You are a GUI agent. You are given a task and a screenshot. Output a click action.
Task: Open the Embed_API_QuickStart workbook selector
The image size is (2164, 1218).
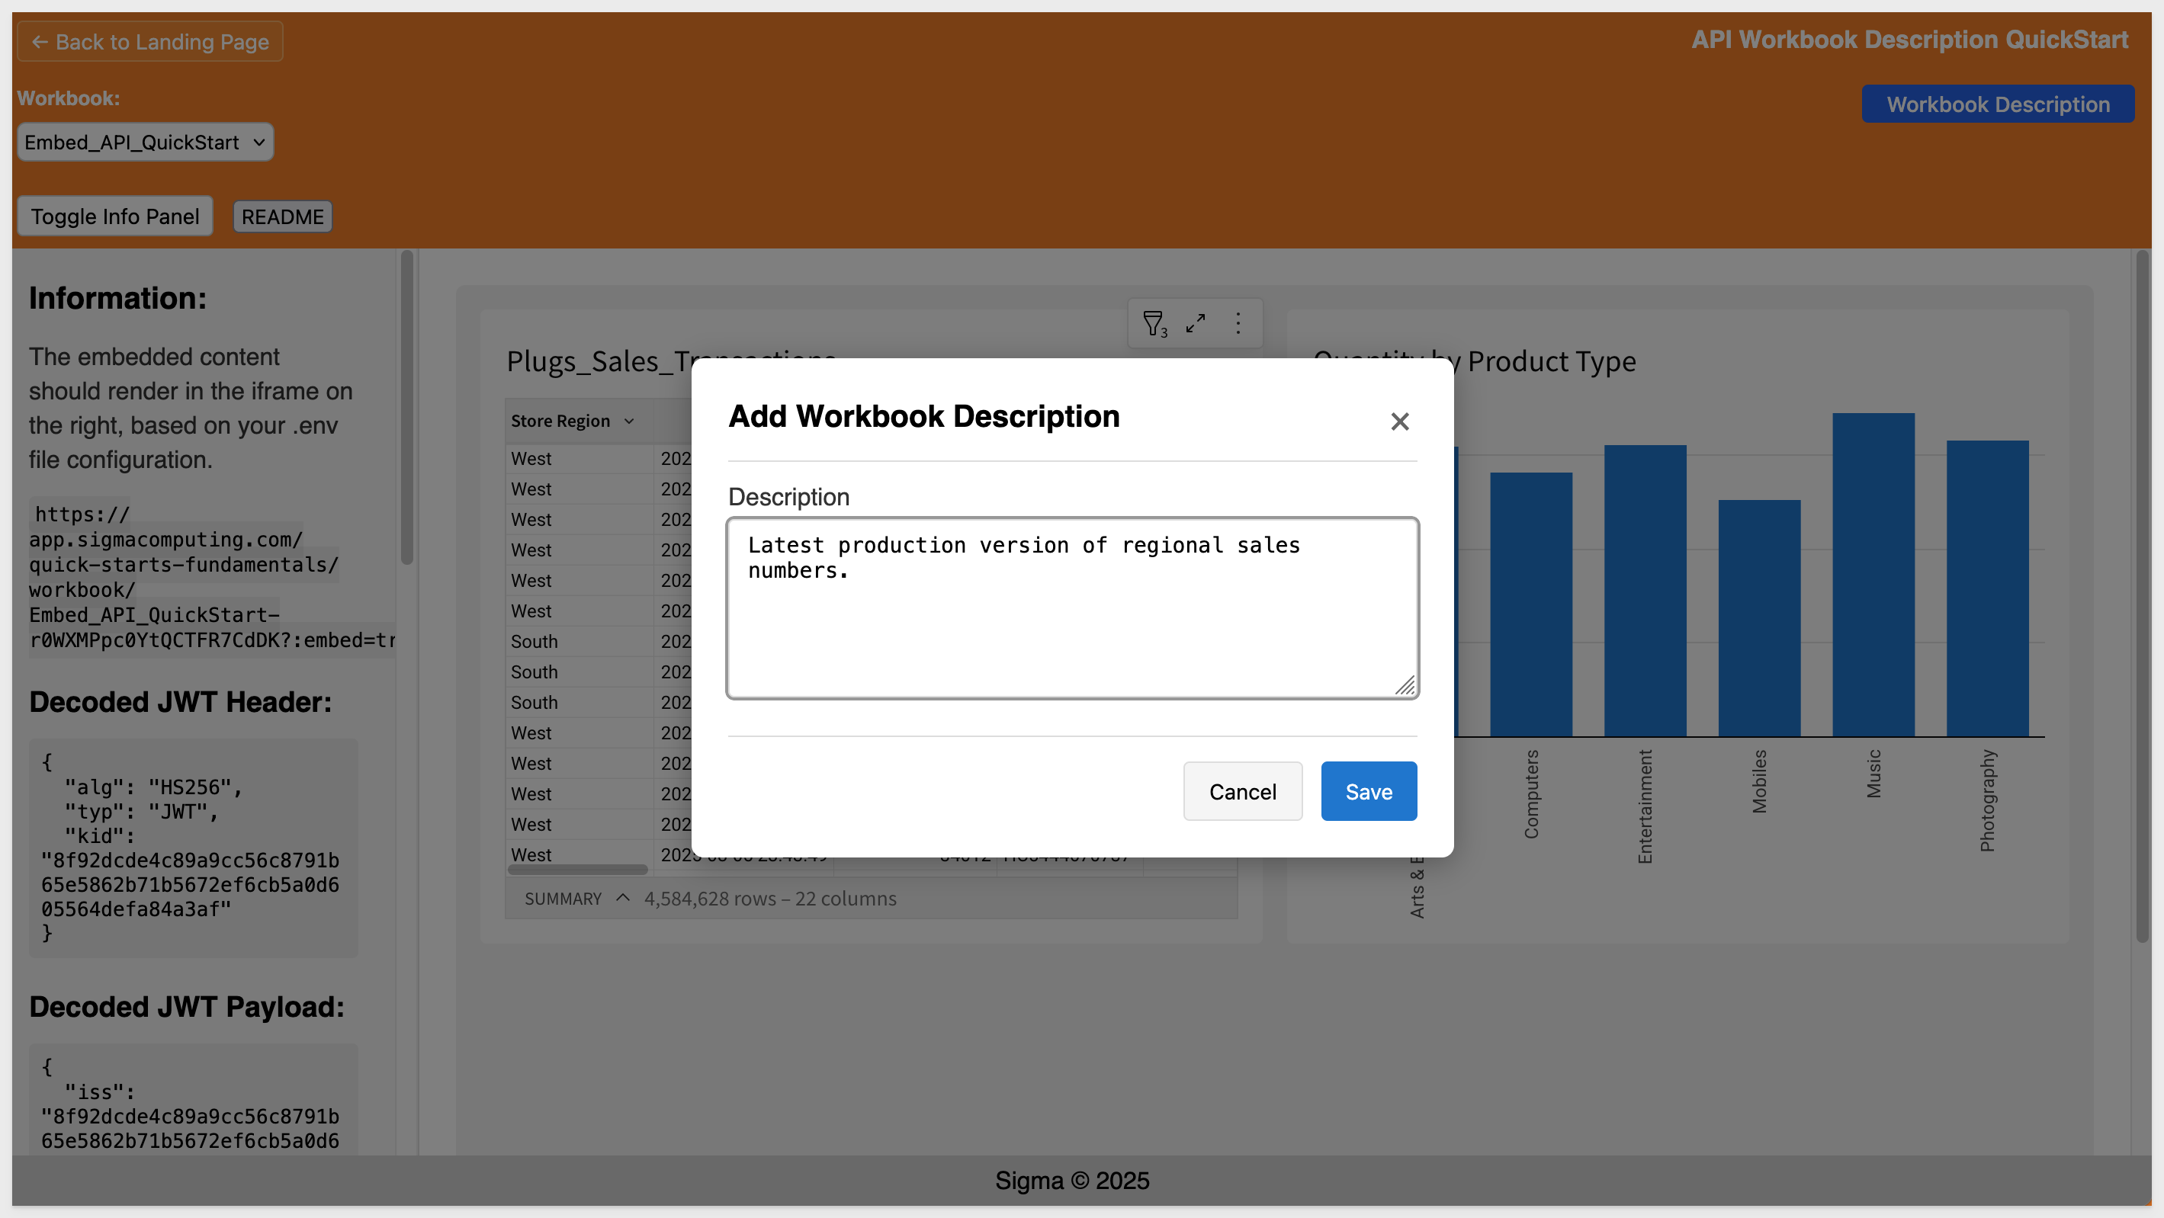click(144, 142)
